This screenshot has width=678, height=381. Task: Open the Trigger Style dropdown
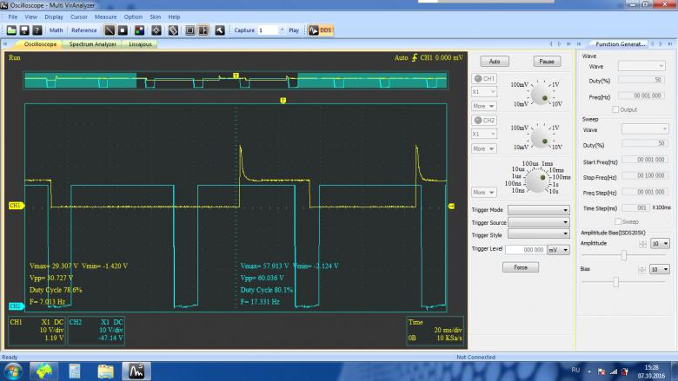pos(538,233)
